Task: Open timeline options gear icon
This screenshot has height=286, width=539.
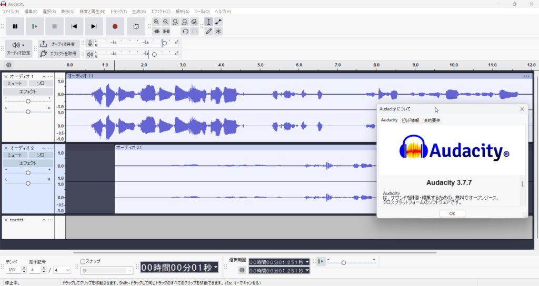Action: coord(9,65)
